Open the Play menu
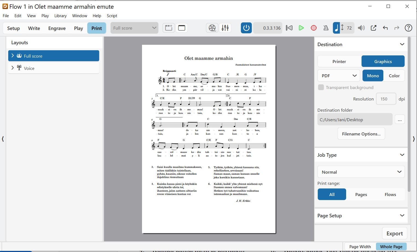 tap(45, 16)
